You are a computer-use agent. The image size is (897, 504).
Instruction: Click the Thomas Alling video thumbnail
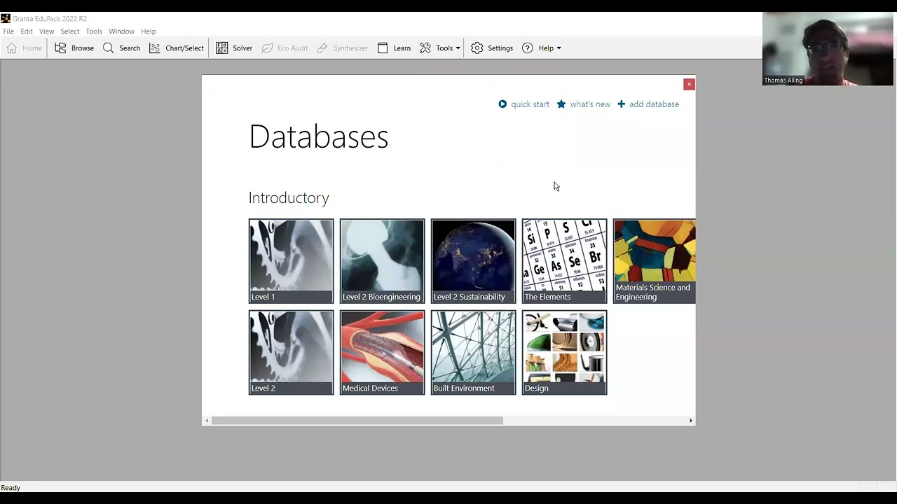coord(828,48)
